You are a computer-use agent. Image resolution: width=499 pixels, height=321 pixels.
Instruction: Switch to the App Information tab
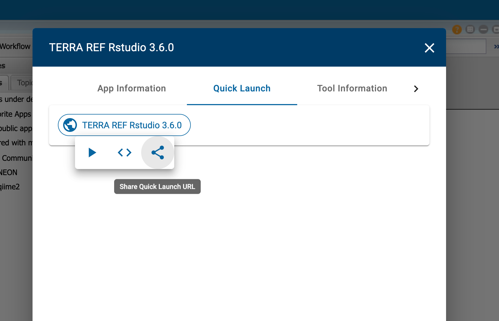click(x=132, y=88)
